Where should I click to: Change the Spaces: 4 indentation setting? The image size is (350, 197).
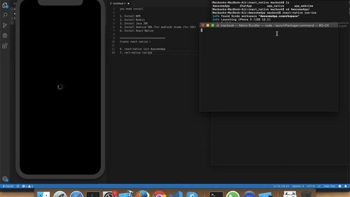[x=297, y=186]
